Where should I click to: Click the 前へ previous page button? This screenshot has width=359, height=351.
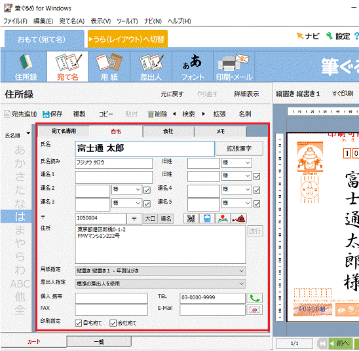pos(341,343)
